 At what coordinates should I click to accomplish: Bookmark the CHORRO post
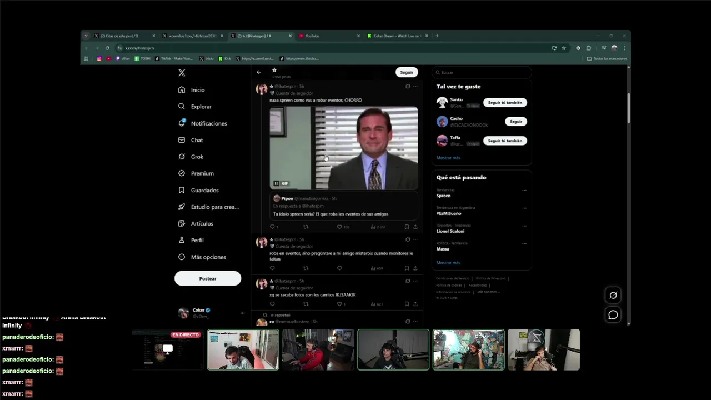407,227
